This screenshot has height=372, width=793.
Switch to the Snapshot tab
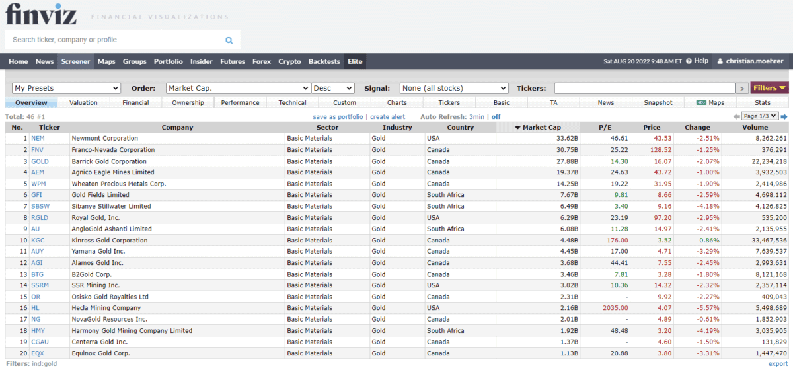coord(658,102)
